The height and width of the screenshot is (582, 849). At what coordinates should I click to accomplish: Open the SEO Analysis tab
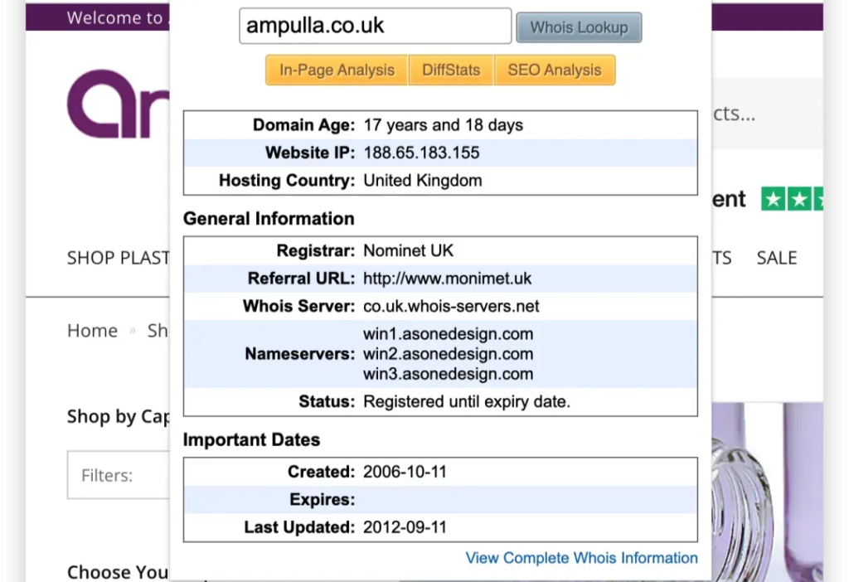(555, 70)
